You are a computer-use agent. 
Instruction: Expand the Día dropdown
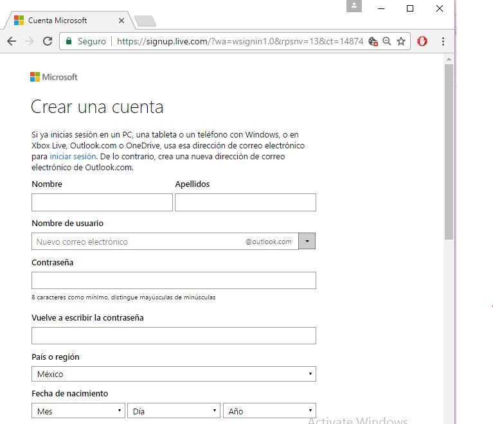pos(174,411)
